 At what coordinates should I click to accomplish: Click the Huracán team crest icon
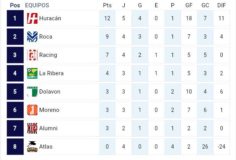click(x=32, y=18)
